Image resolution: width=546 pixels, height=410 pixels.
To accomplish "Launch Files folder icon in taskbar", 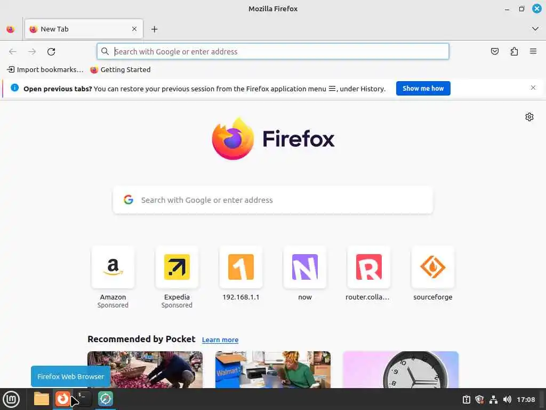I will coord(42,399).
